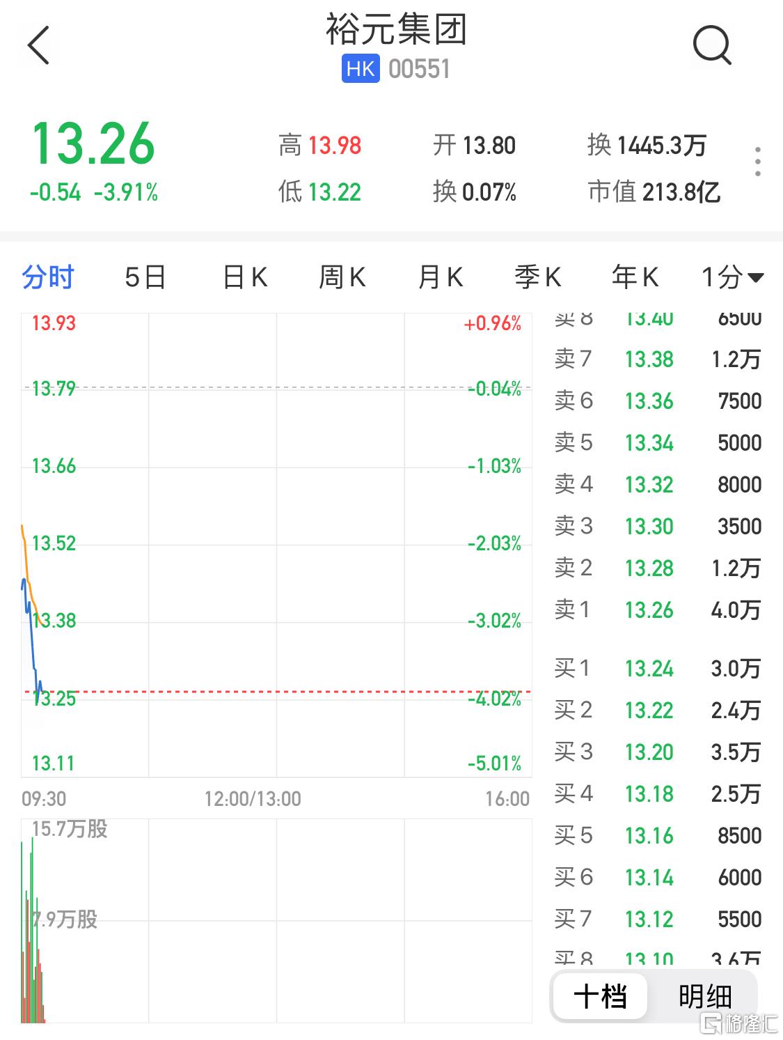Image resolution: width=783 pixels, height=1040 pixels.
Task: Tap the 裕元集团 stock title
Action: pos(396,29)
